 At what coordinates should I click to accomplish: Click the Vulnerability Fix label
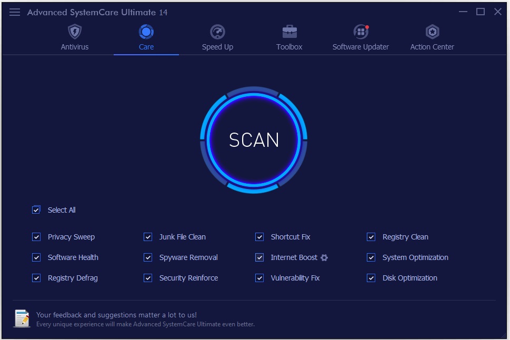(295, 278)
